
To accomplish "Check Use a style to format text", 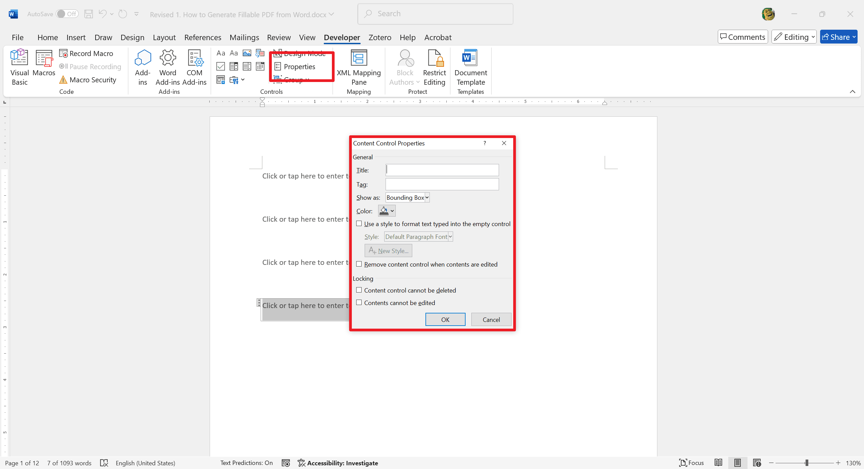I will pyautogui.click(x=359, y=224).
